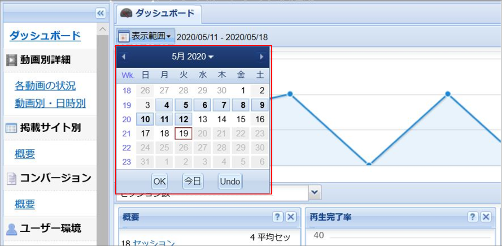Image resolution: width=502 pixels, height=246 pixels.
Task: Click the 掲載サイト別 sidebar heading
Action: [x=50, y=129]
